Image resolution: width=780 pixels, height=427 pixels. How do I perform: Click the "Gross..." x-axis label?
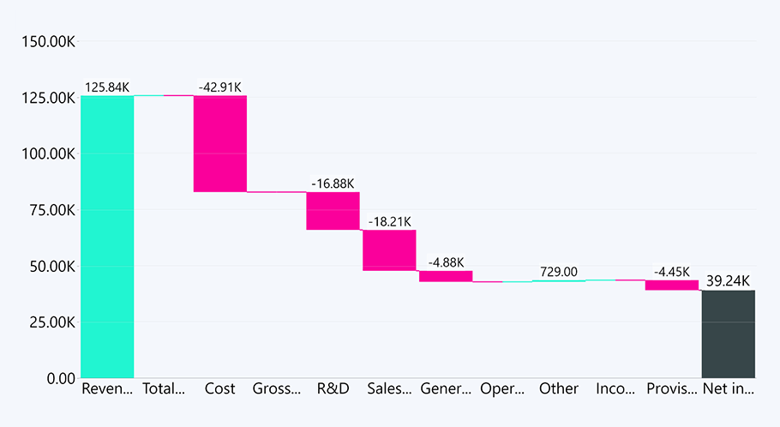pyautogui.click(x=277, y=388)
